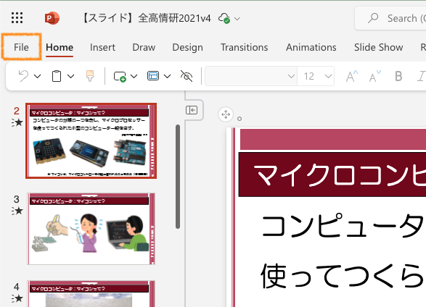
Task: Click the Undo arrow icon
Action: tap(23, 76)
